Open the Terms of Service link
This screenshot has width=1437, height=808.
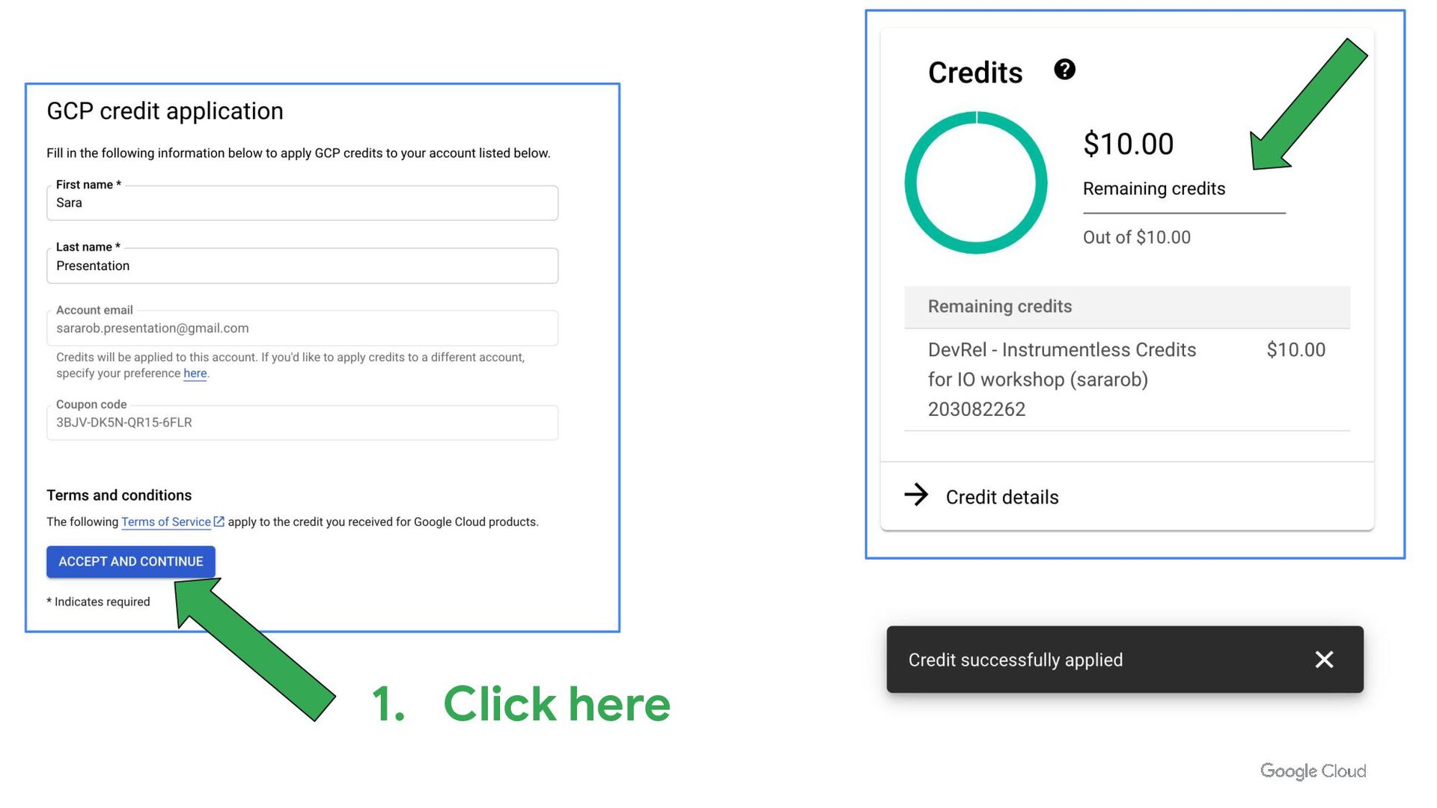coord(166,522)
